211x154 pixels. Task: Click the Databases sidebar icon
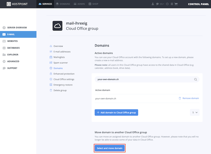[x=4, y=48]
